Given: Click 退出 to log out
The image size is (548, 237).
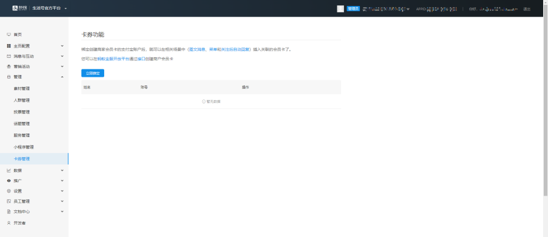Looking at the screenshot, I should [527, 9].
